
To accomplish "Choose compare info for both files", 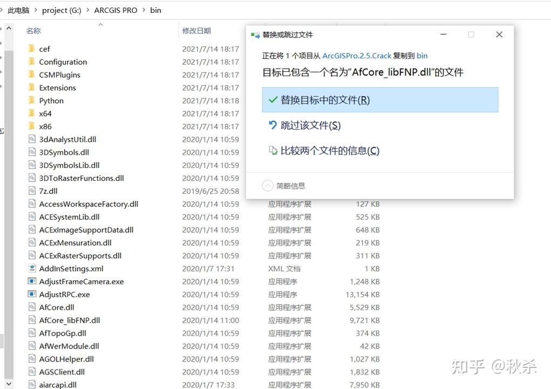I will 330,150.
